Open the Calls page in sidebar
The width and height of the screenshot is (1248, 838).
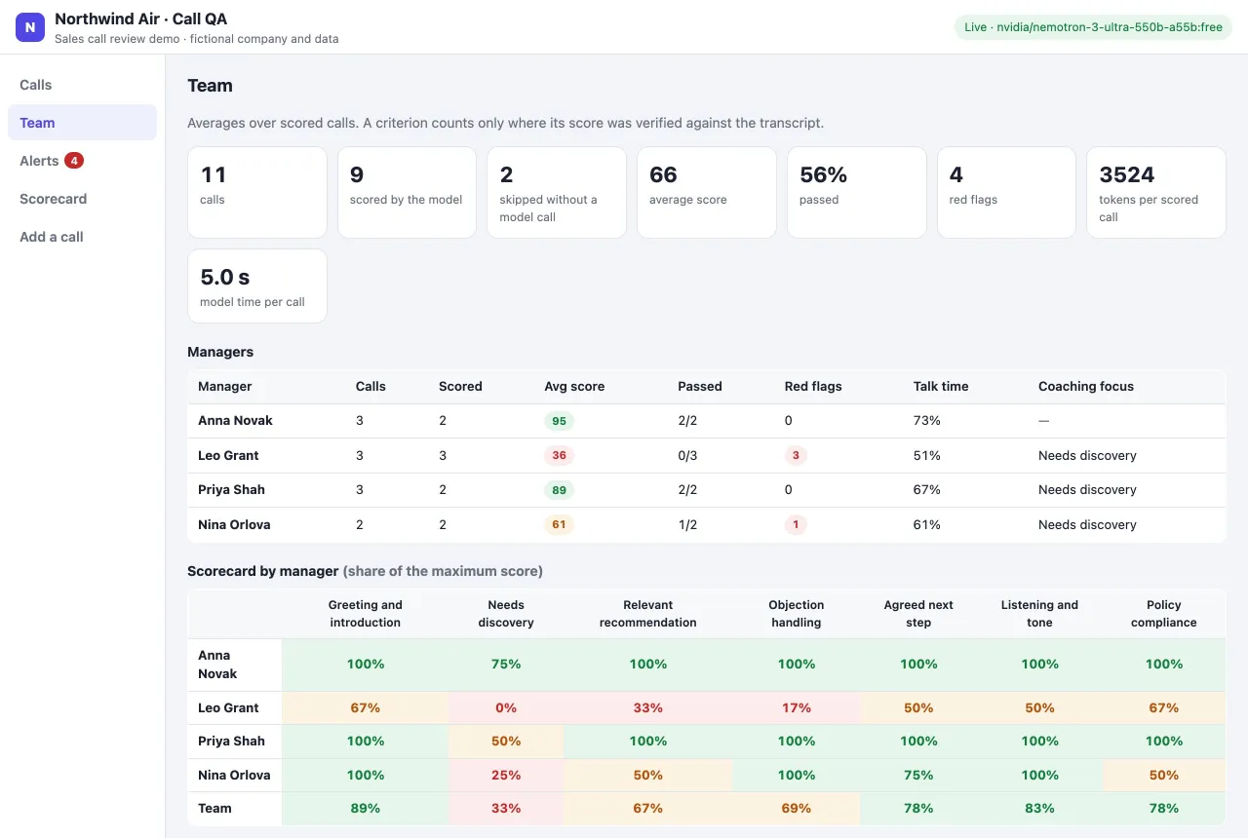click(x=82, y=85)
